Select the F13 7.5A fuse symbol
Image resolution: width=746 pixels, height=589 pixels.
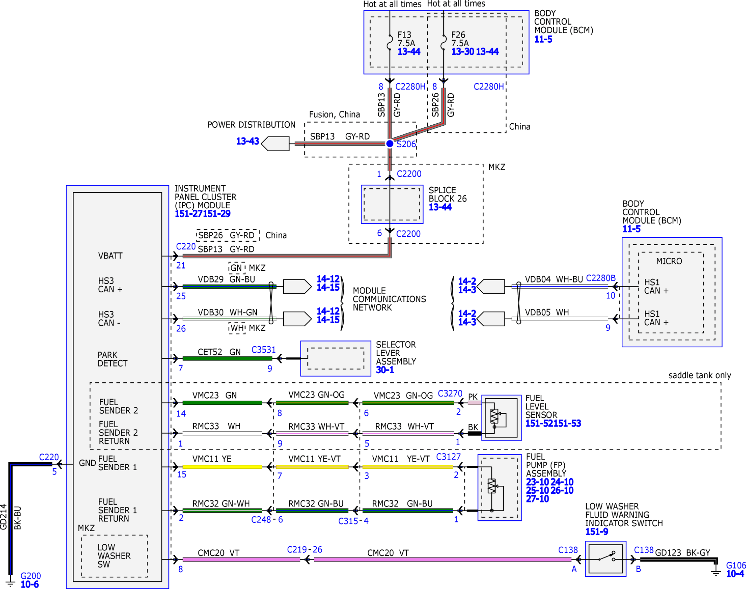pos(390,42)
